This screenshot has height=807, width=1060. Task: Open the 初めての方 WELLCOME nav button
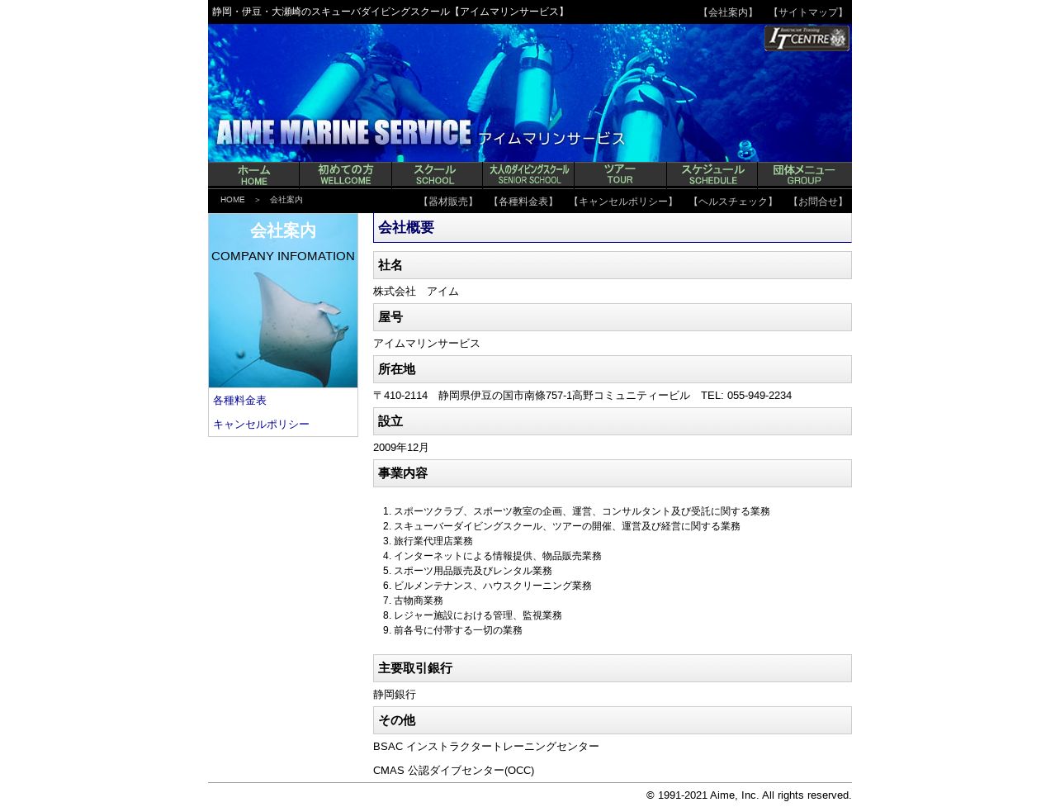click(x=345, y=175)
